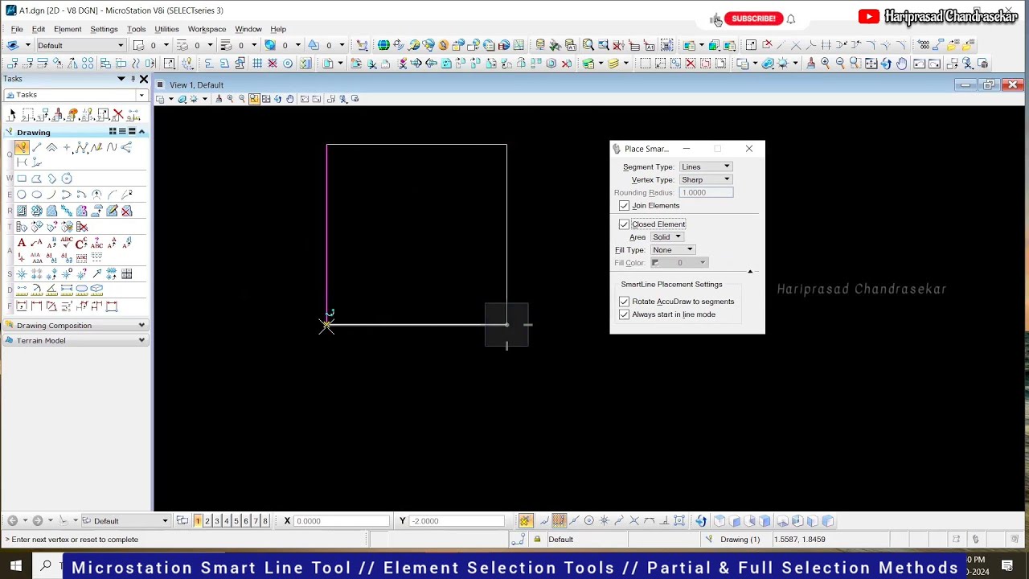
Task: Pick the Place Text 'A' tool
Action: pos(22,242)
